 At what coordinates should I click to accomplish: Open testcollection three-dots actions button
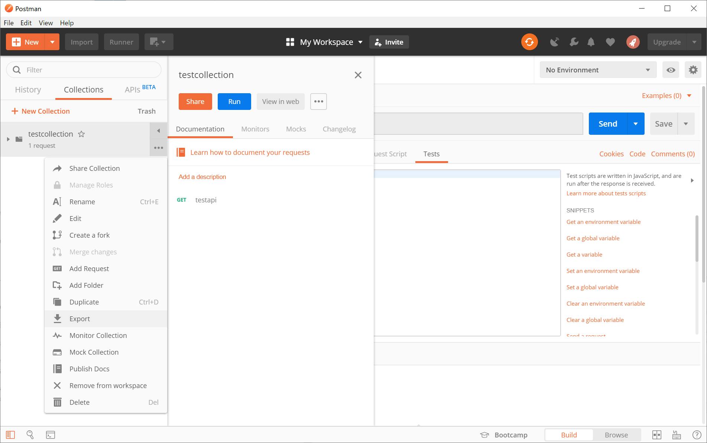[x=159, y=148]
